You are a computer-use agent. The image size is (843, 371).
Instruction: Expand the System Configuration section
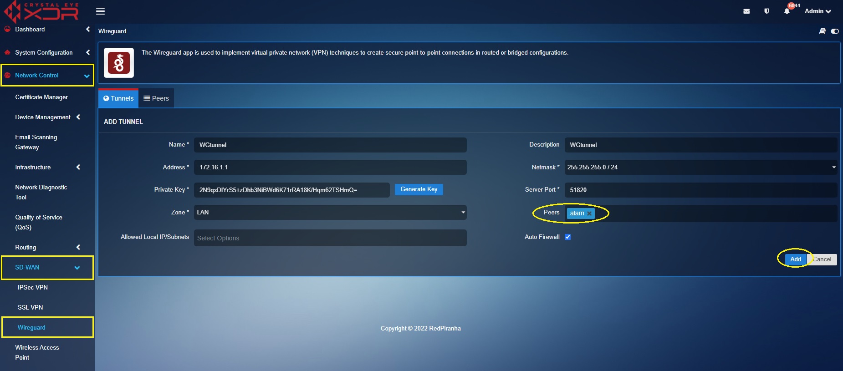[88, 52]
